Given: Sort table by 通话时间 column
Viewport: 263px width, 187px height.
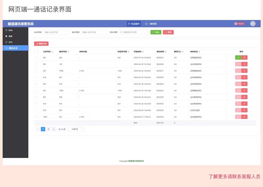Looking at the screenshot, I should coord(166,51).
